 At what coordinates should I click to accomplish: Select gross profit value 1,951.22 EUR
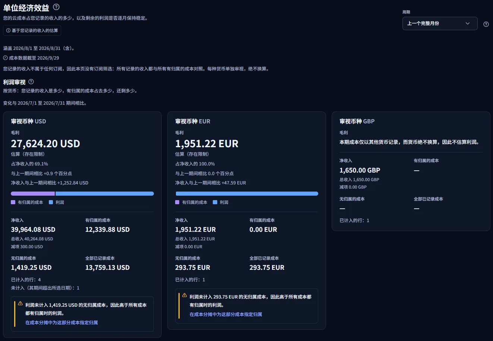207,144
